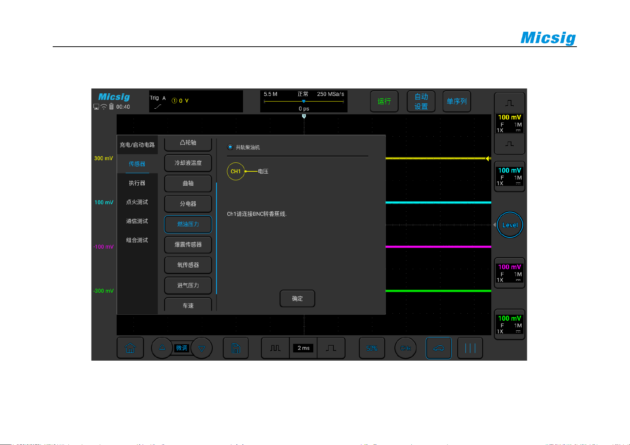Choose the 曲轴 crankshaft sensor

[x=188, y=183]
